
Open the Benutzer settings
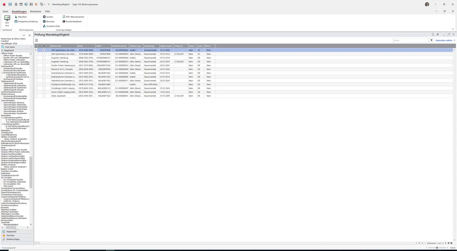click(x=49, y=21)
